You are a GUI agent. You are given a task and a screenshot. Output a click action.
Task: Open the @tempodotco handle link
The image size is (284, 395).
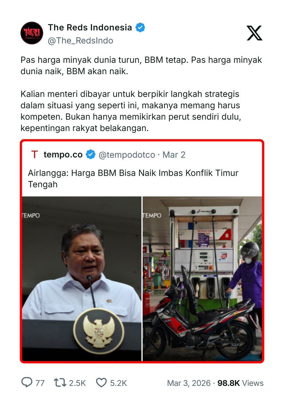(x=127, y=155)
